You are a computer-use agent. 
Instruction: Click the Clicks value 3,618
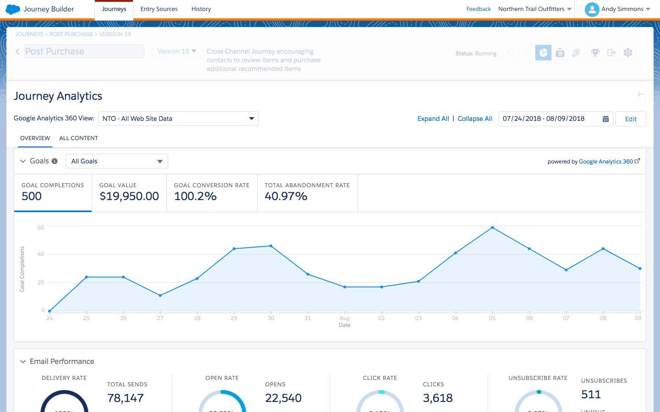click(438, 398)
